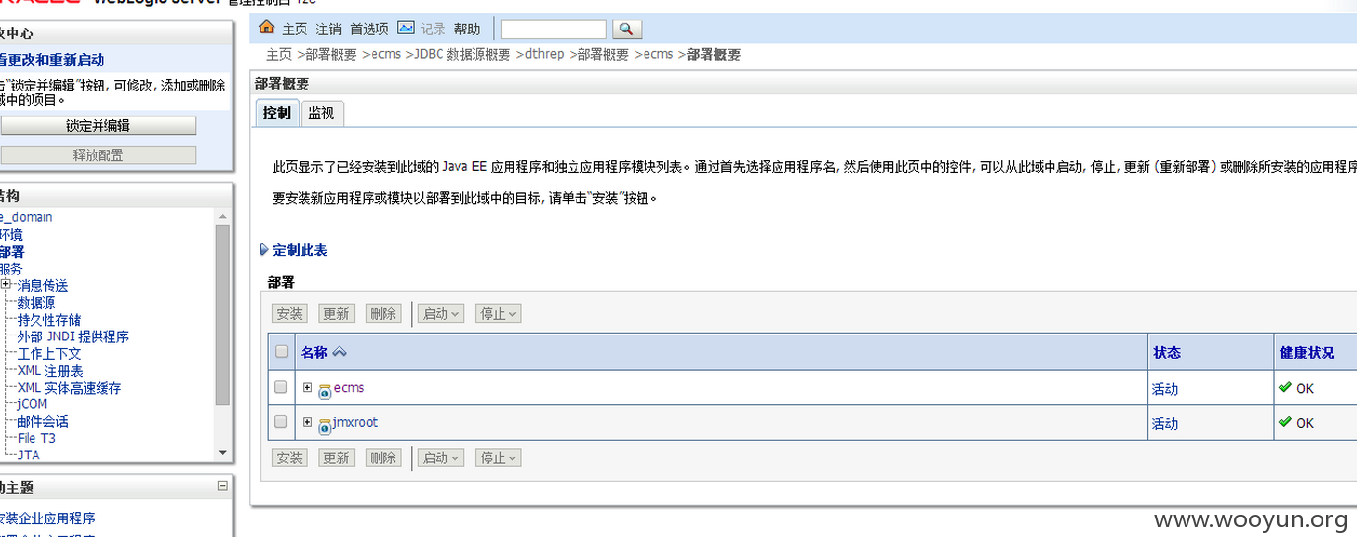Click the 锁定并编辑 button

tap(99, 126)
